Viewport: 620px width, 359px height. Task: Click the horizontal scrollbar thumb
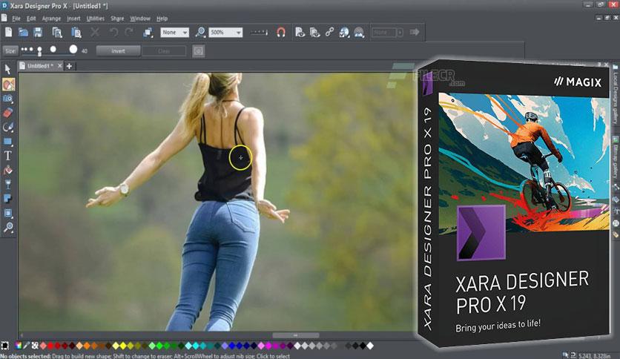tap(295, 335)
